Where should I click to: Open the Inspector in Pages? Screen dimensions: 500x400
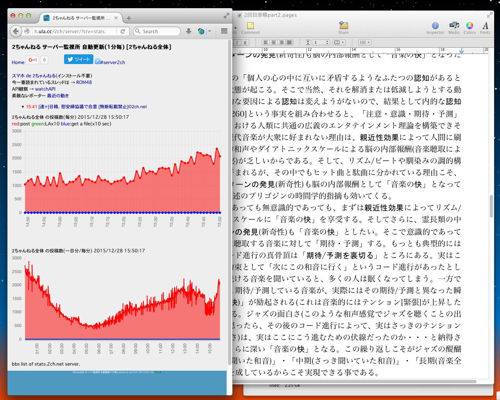(435, 28)
